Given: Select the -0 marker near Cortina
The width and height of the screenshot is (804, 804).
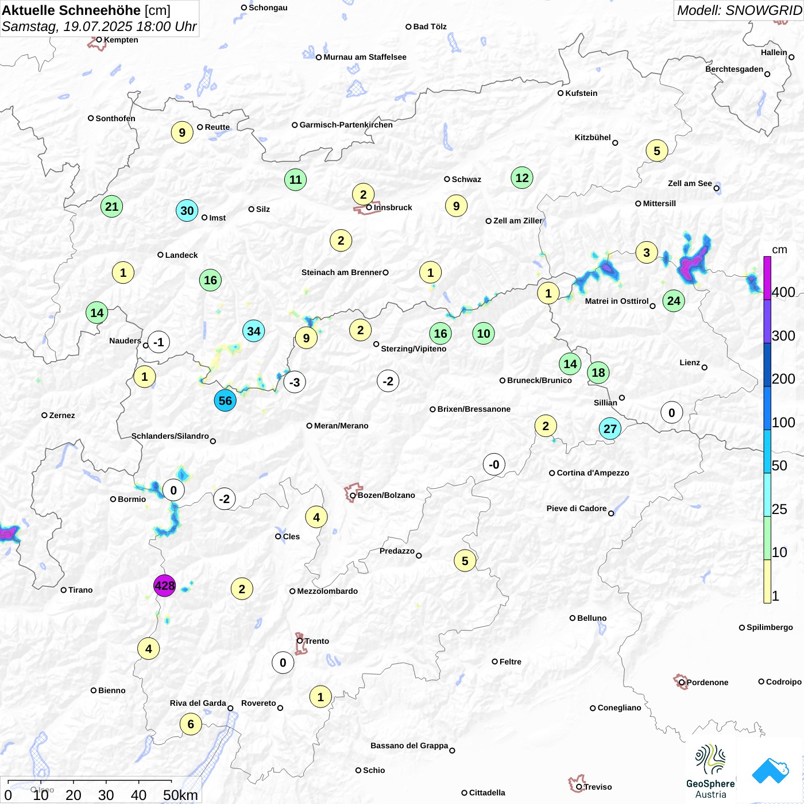Looking at the screenshot, I should click(x=494, y=465).
